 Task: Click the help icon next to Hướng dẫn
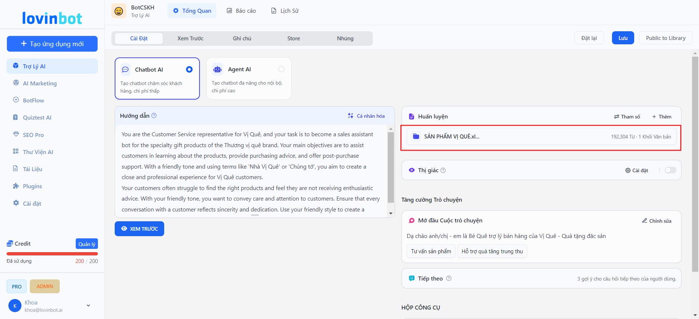154,116
